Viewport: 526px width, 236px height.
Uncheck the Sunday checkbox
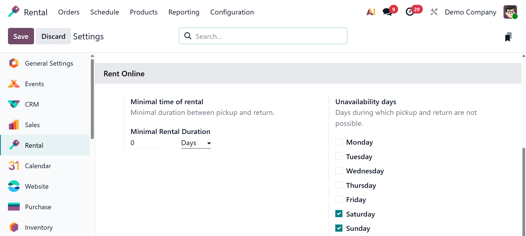tap(339, 228)
